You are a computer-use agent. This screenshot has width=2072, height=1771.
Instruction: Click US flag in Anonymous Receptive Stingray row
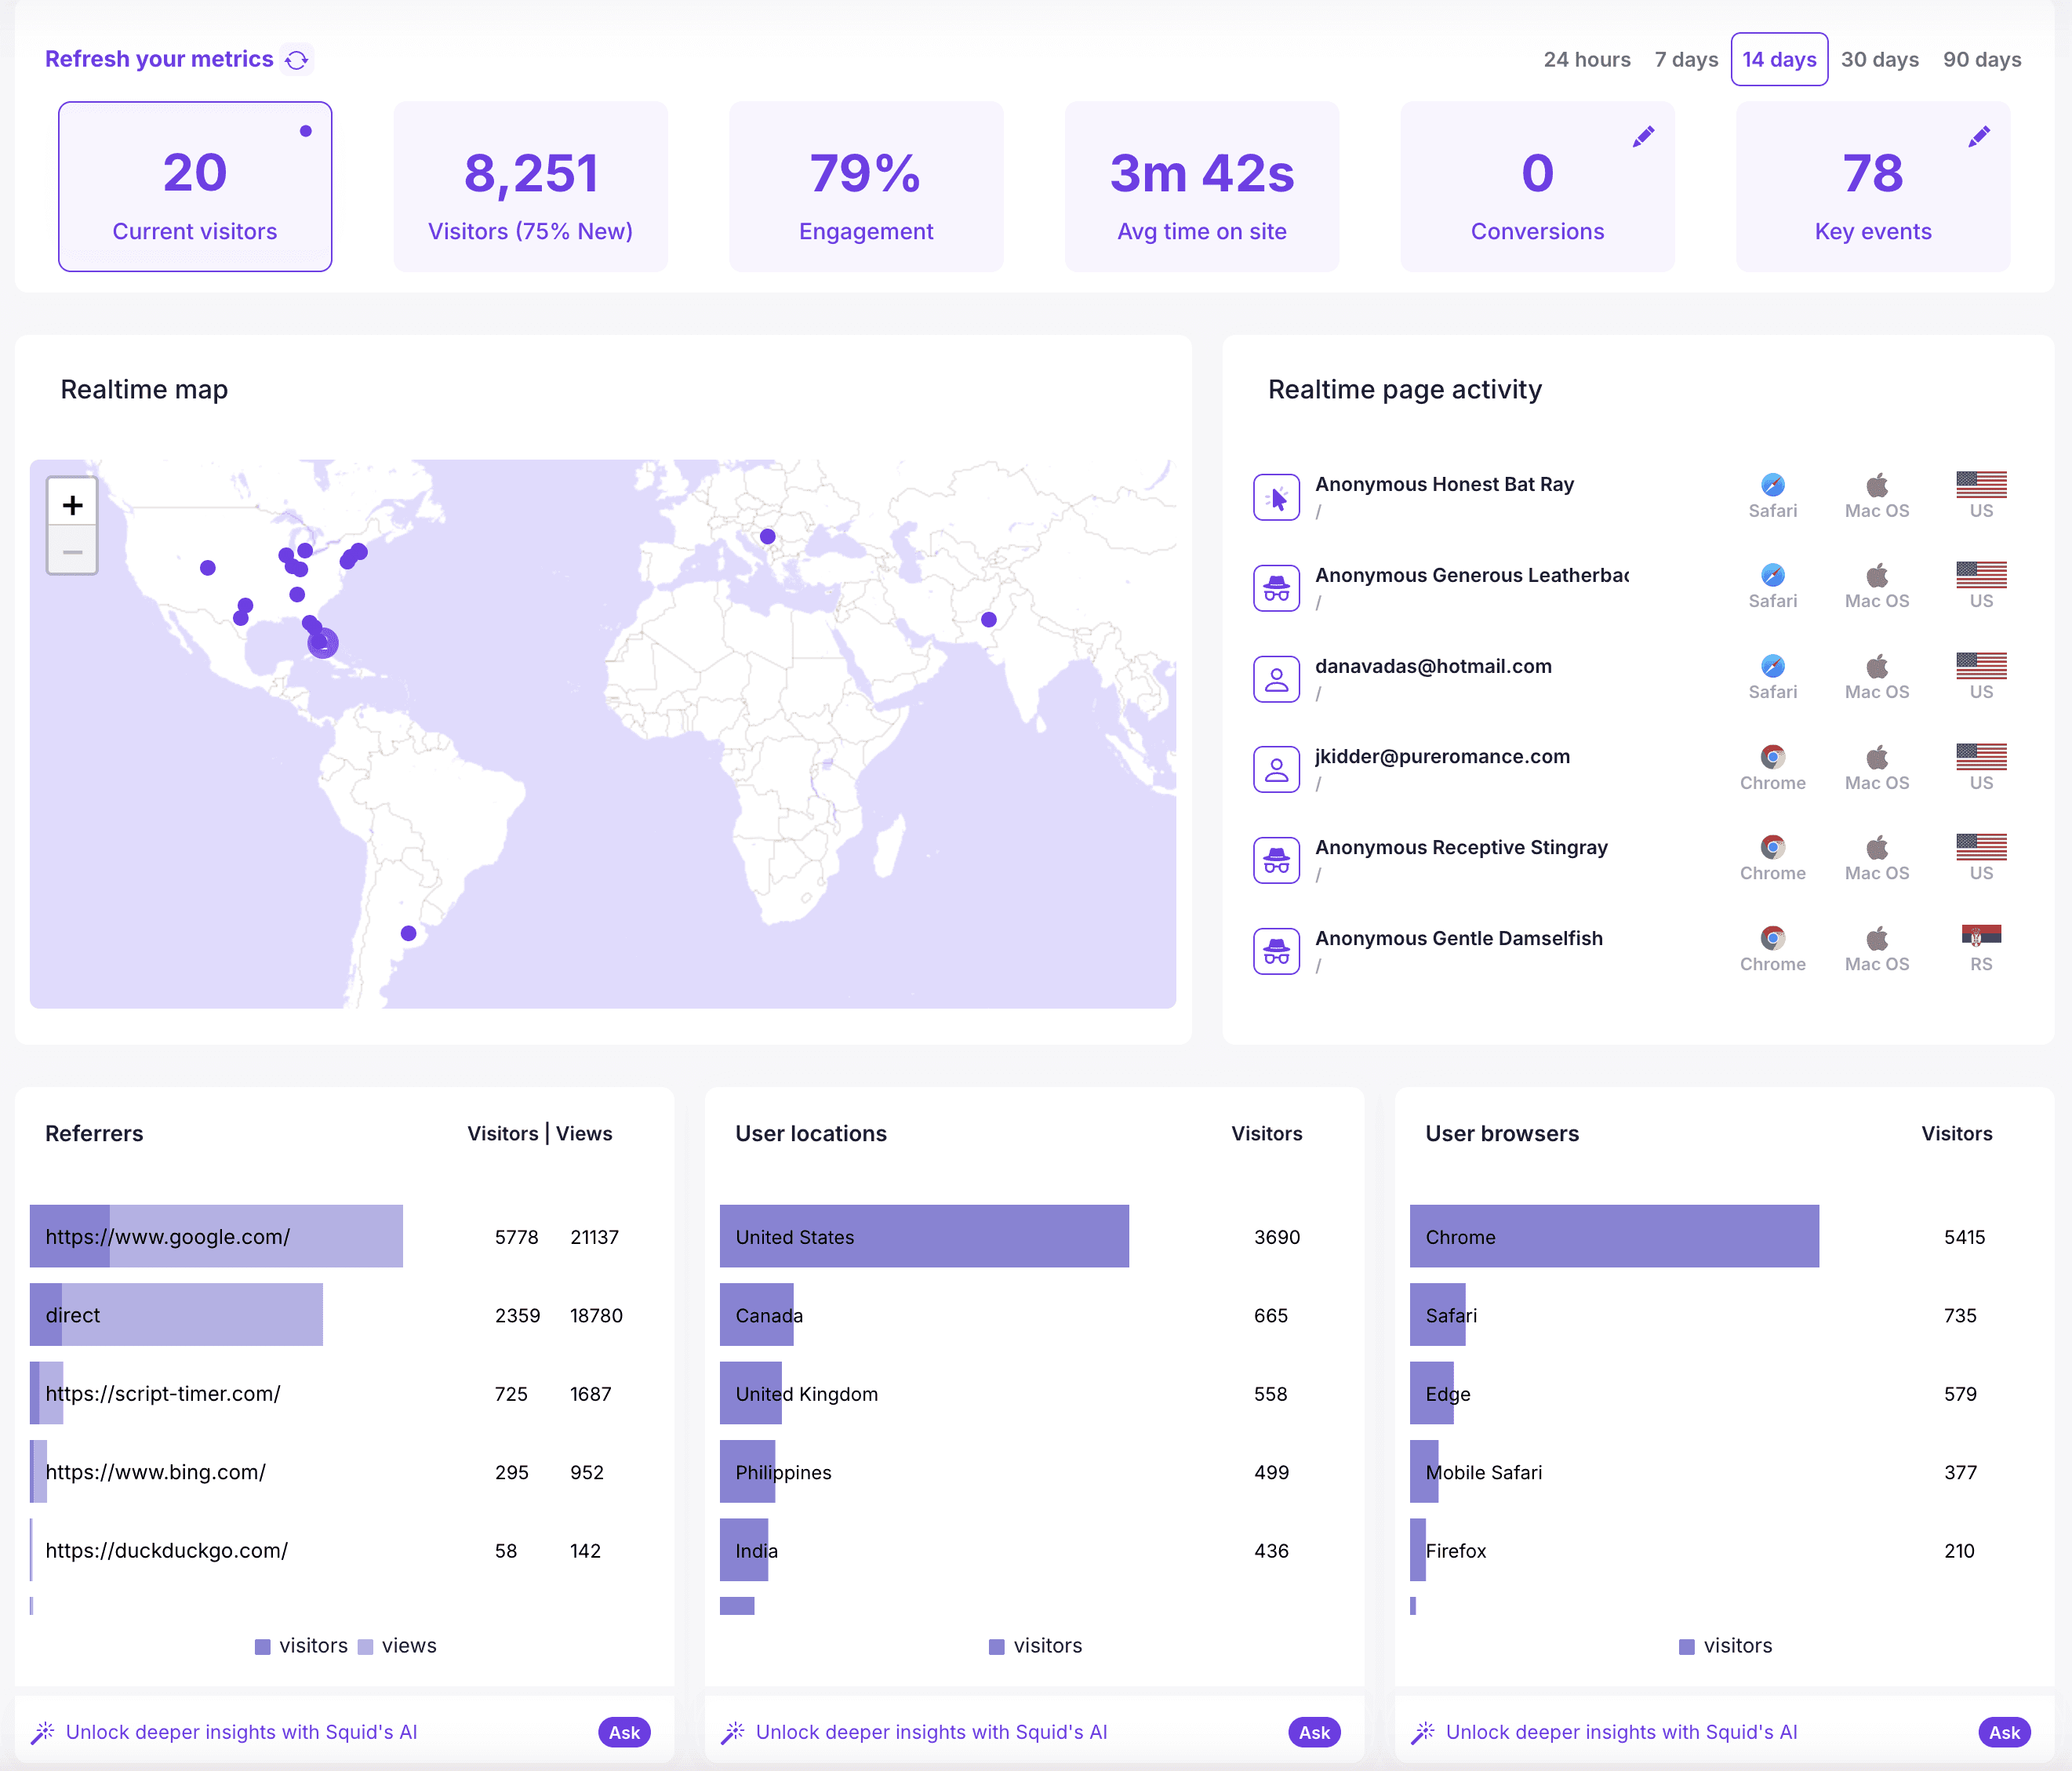(x=1981, y=847)
